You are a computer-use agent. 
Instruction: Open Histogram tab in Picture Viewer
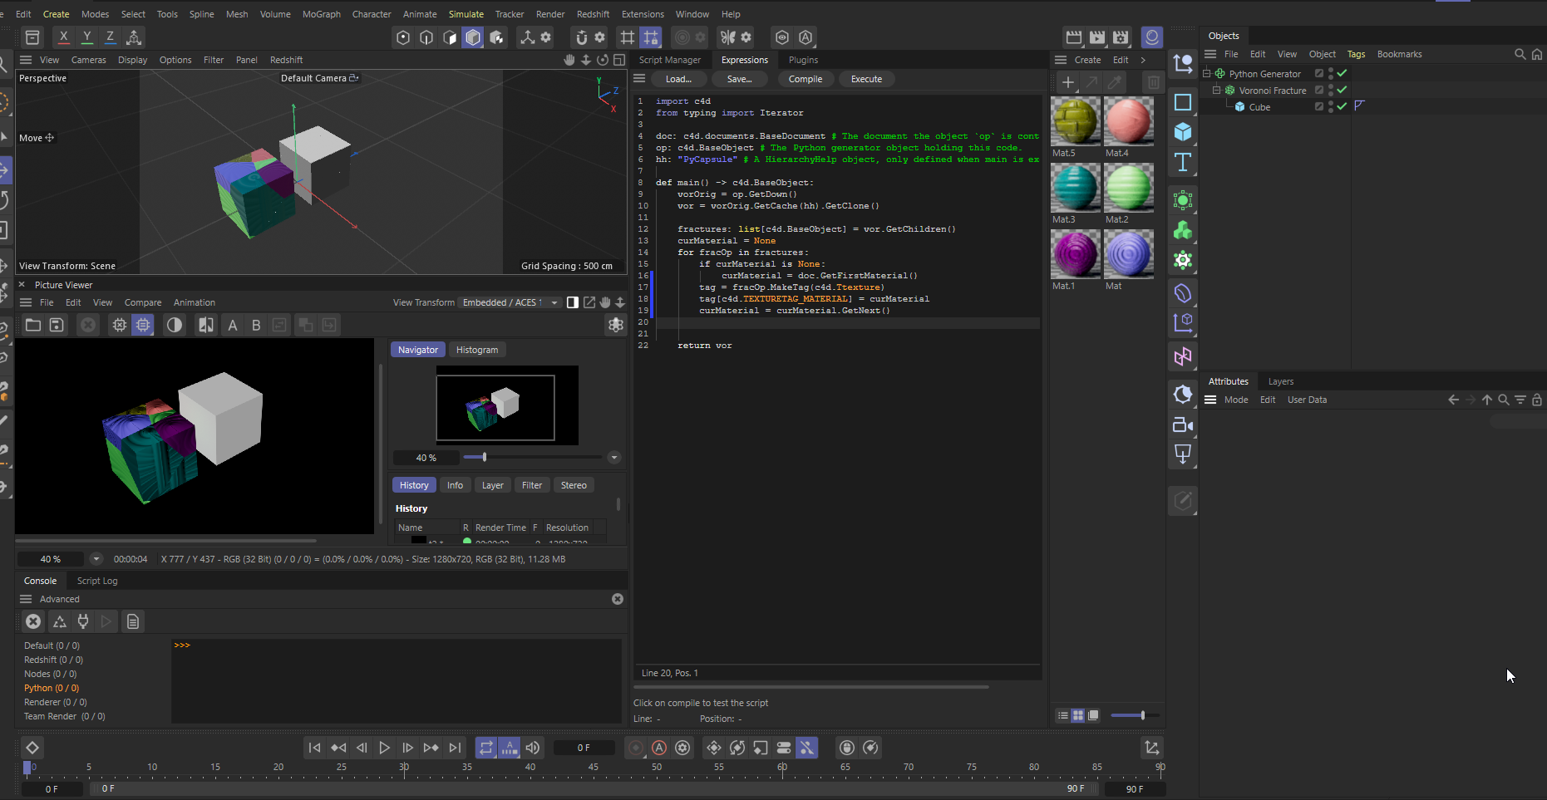click(x=477, y=350)
